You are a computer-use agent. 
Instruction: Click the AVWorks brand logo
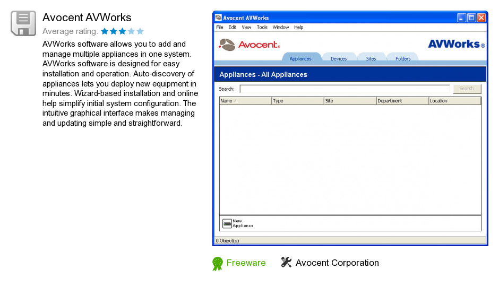[x=457, y=44]
